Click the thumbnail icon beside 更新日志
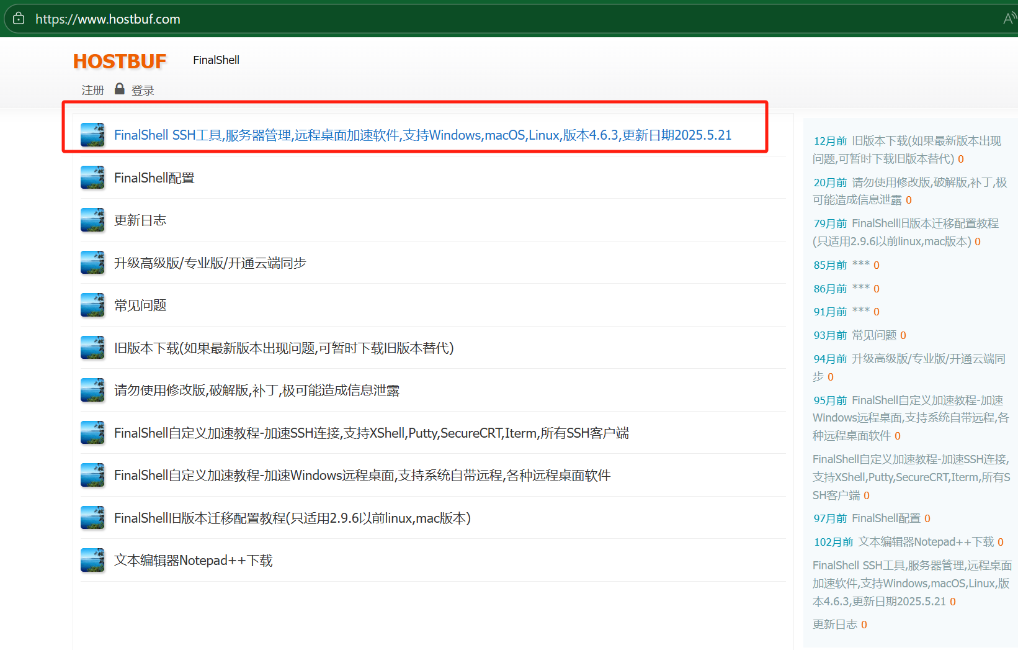Viewport: 1018px width, 650px height. (x=92, y=220)
